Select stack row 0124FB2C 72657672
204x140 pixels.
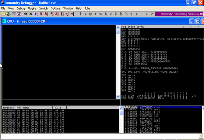pyautogui.click(x=163, y=110)
